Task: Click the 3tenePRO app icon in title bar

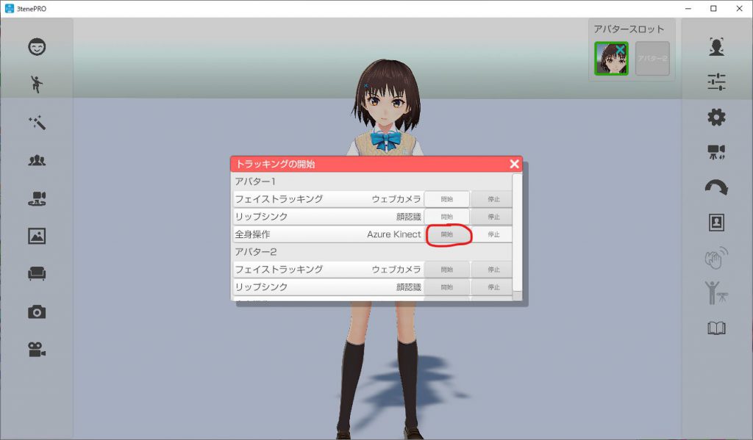Action: coord(9,8)
